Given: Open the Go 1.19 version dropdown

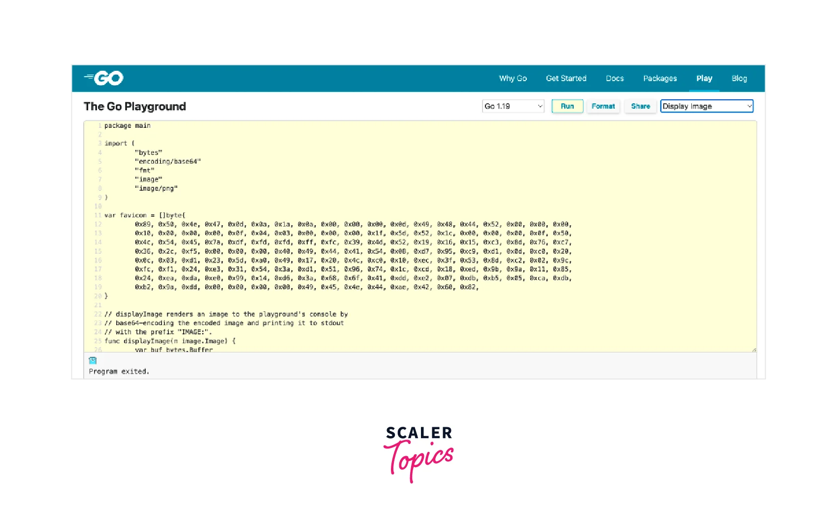Looking at the screenshot, I should pos(513,106).
